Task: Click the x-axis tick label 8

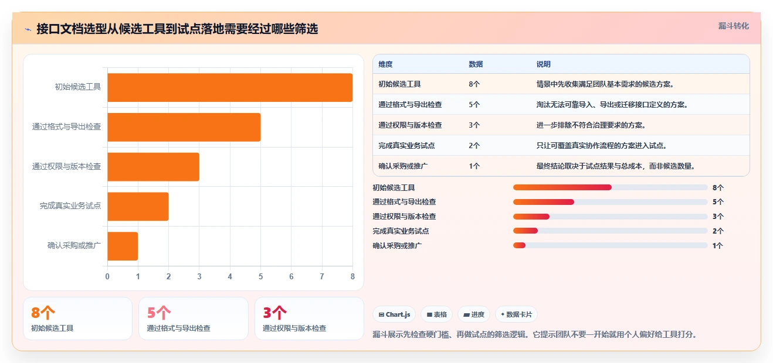Action: point(352,276)
